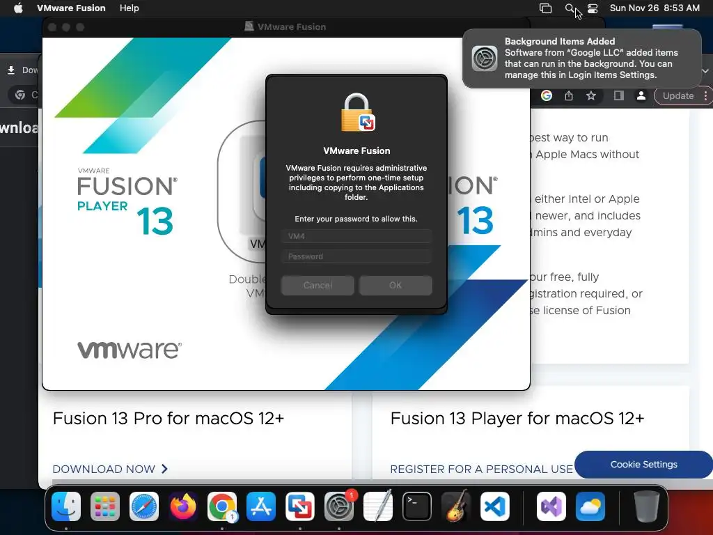Open Firefox from the Dock

coord(183,506)
